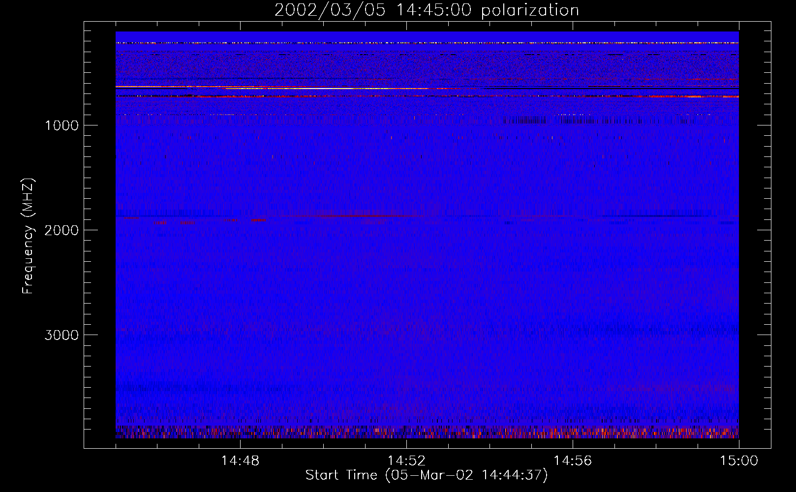This screenshot has height=492, width=796.
Task: Click the plot title "2002/03/05 14:45:00 polarization"
Action: pos(427,10)
